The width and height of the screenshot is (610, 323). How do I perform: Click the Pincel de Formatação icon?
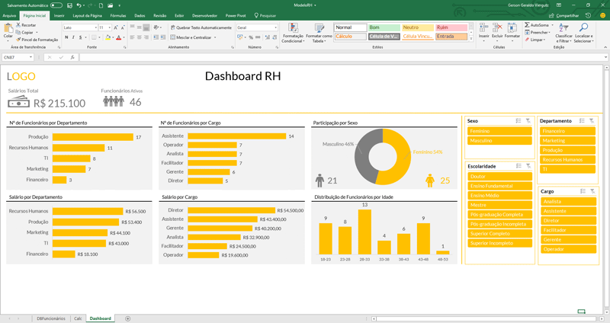[18, 40]
